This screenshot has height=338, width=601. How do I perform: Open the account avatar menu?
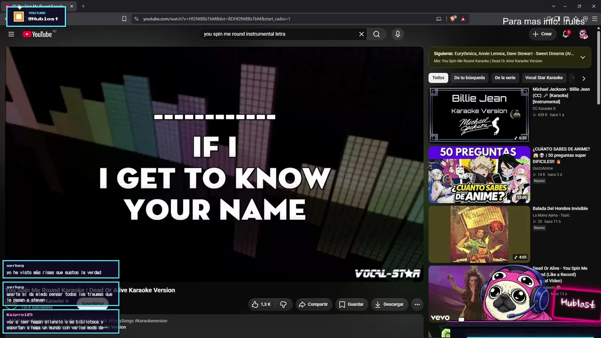[x=584, y=34]
